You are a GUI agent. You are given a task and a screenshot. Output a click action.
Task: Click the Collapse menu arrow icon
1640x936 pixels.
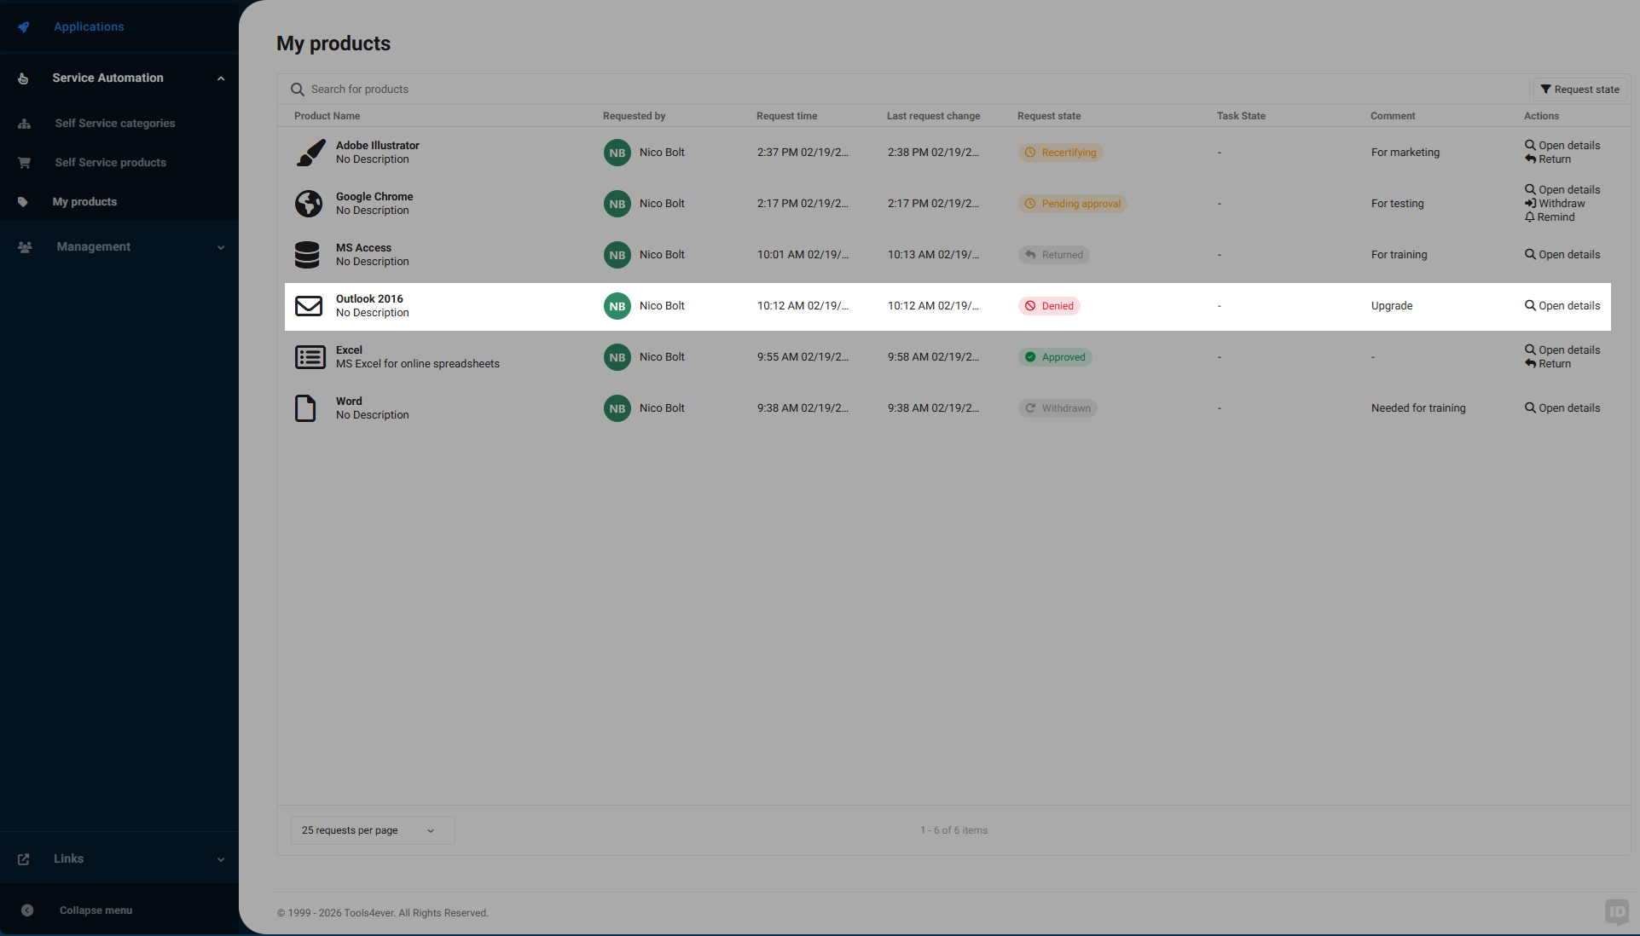27,910
